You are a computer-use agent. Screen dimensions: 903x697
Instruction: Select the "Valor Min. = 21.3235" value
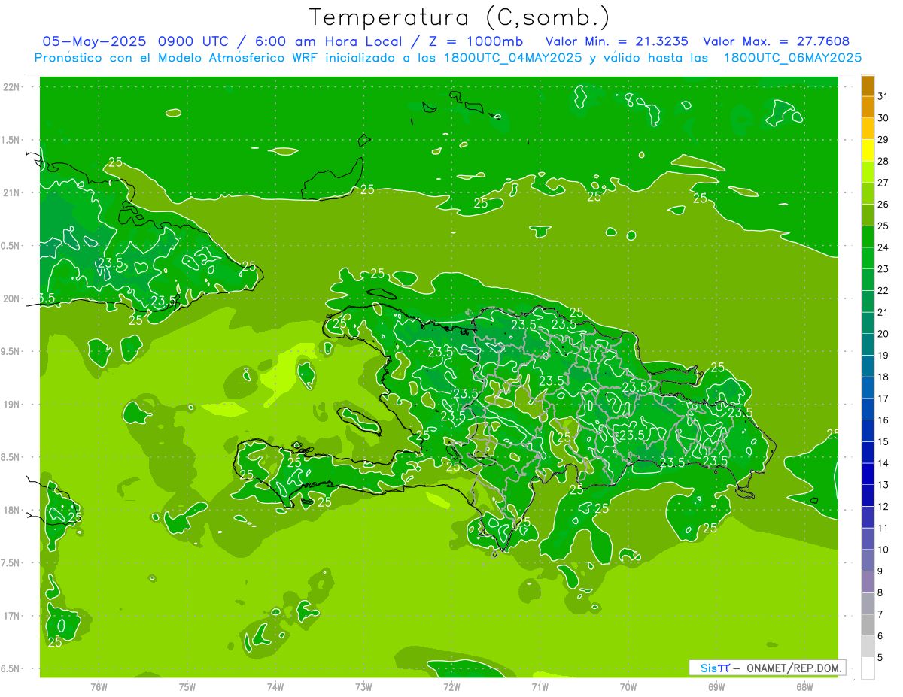click(617, 41)
